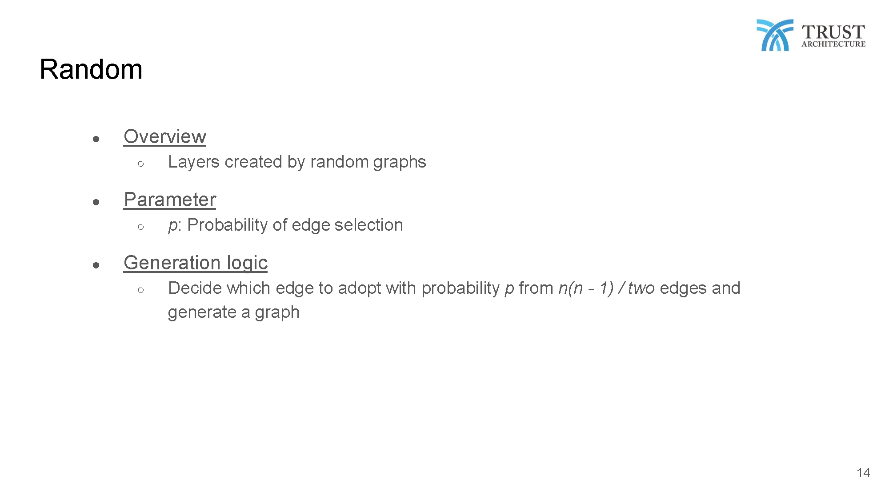Click the TRUST ARCHITECTURE logo text

click(x=833, y=36)
